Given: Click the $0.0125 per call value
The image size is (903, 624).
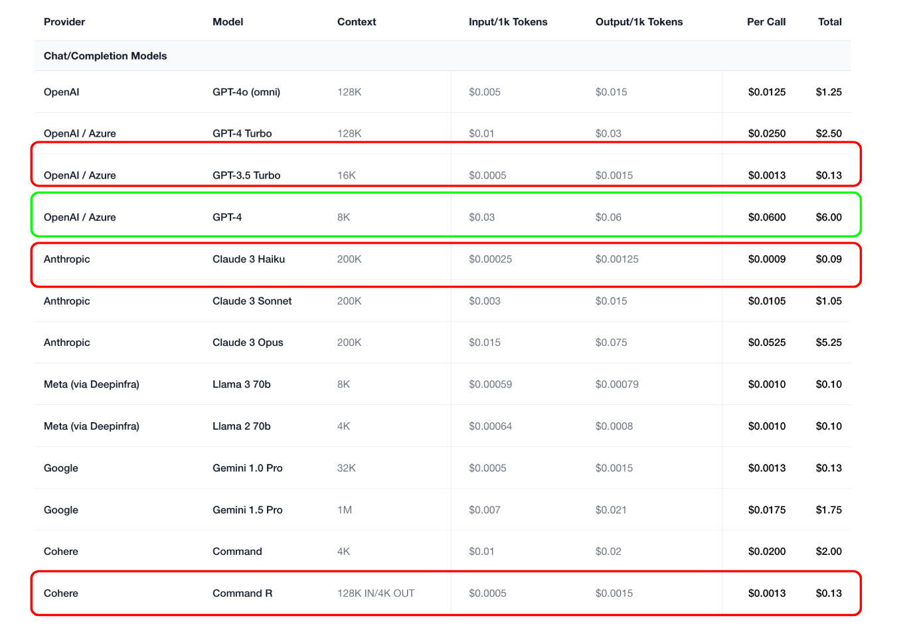Looking at the screenshot, I should coord(767,92).
